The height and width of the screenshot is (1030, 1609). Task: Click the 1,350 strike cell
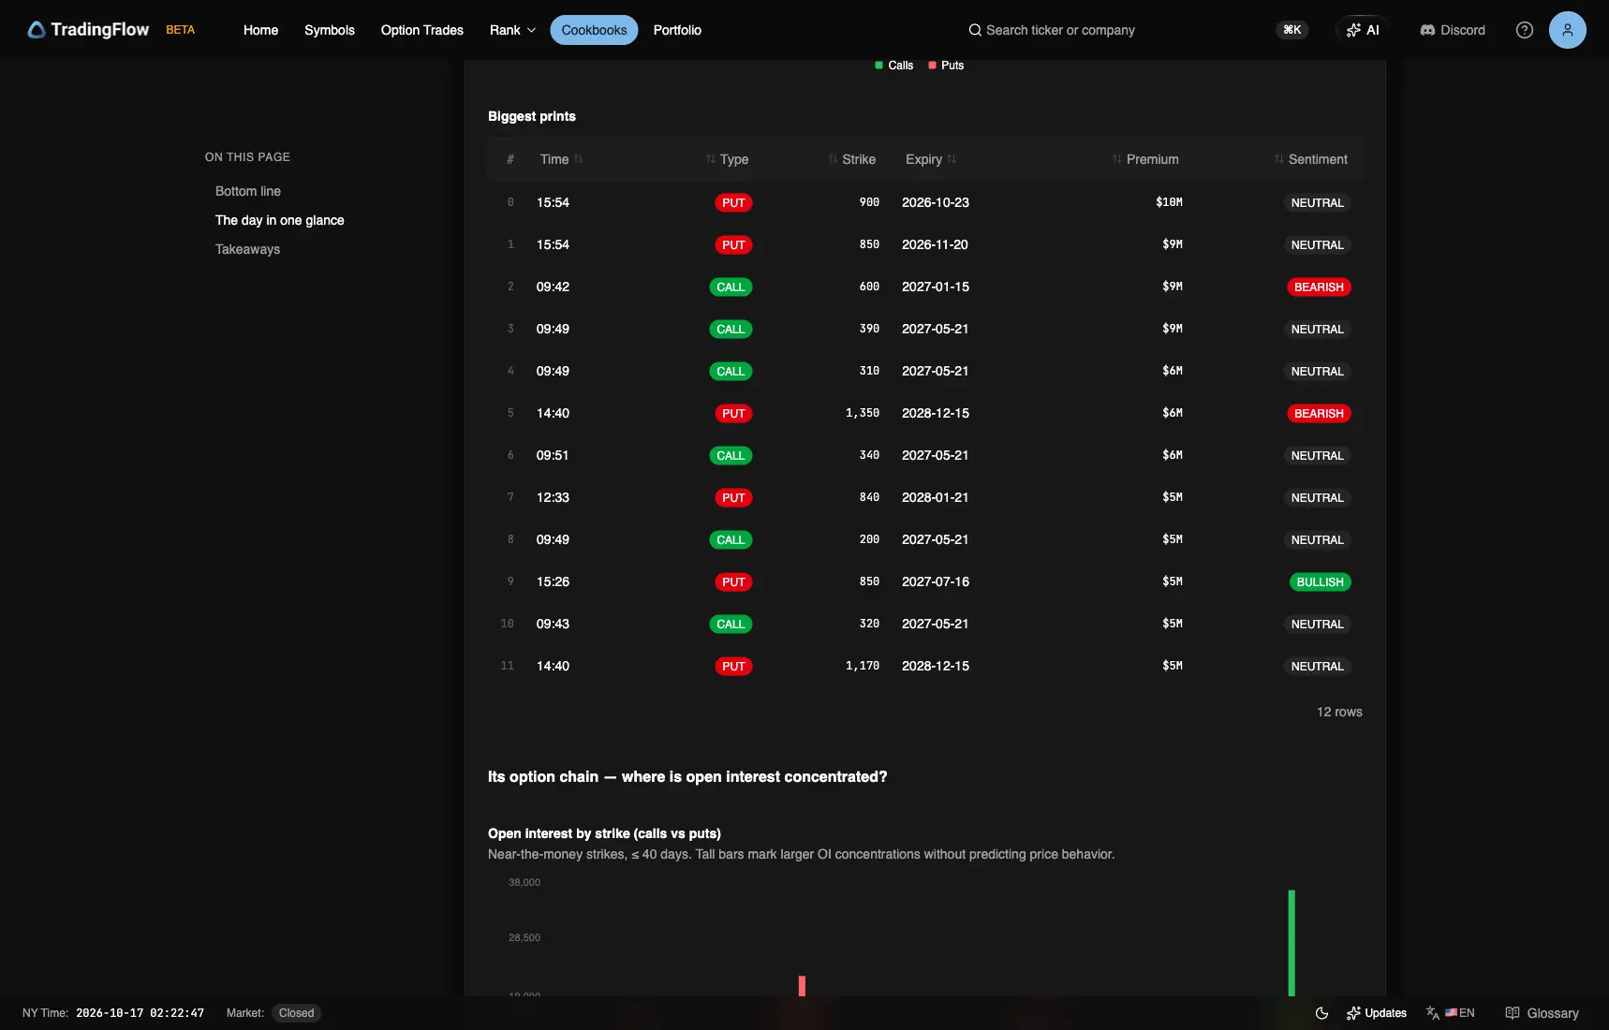pos(863,413)
